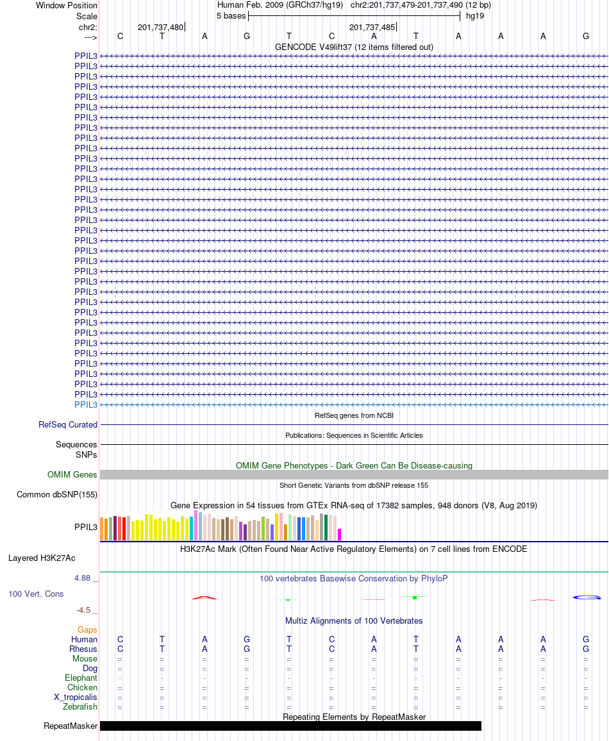The image size is (609, 741).
Task: Click the PPIL3 label beside the GTEx chart
Action: pos(85,527)
